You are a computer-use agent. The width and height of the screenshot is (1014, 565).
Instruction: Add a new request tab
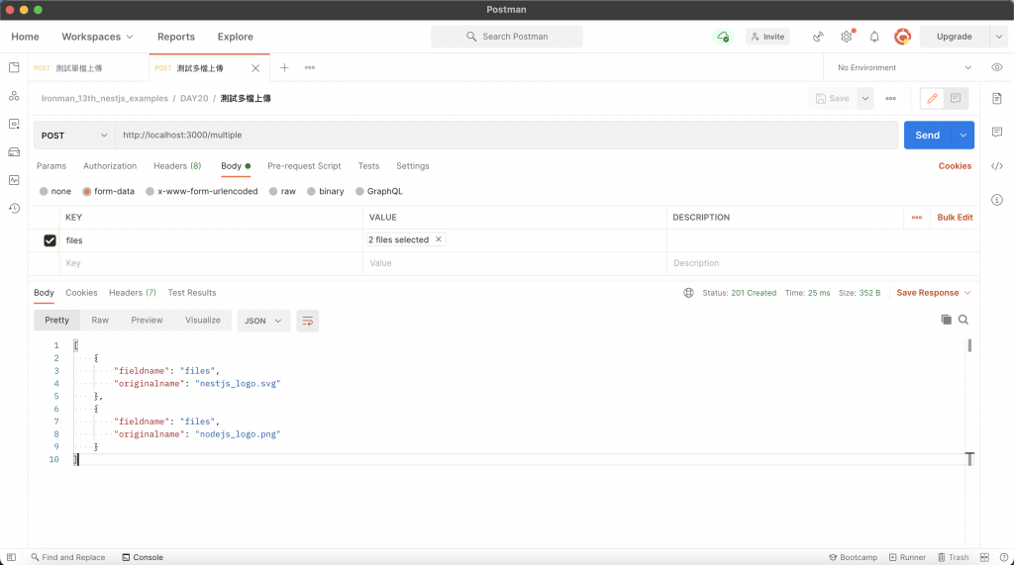284,67
